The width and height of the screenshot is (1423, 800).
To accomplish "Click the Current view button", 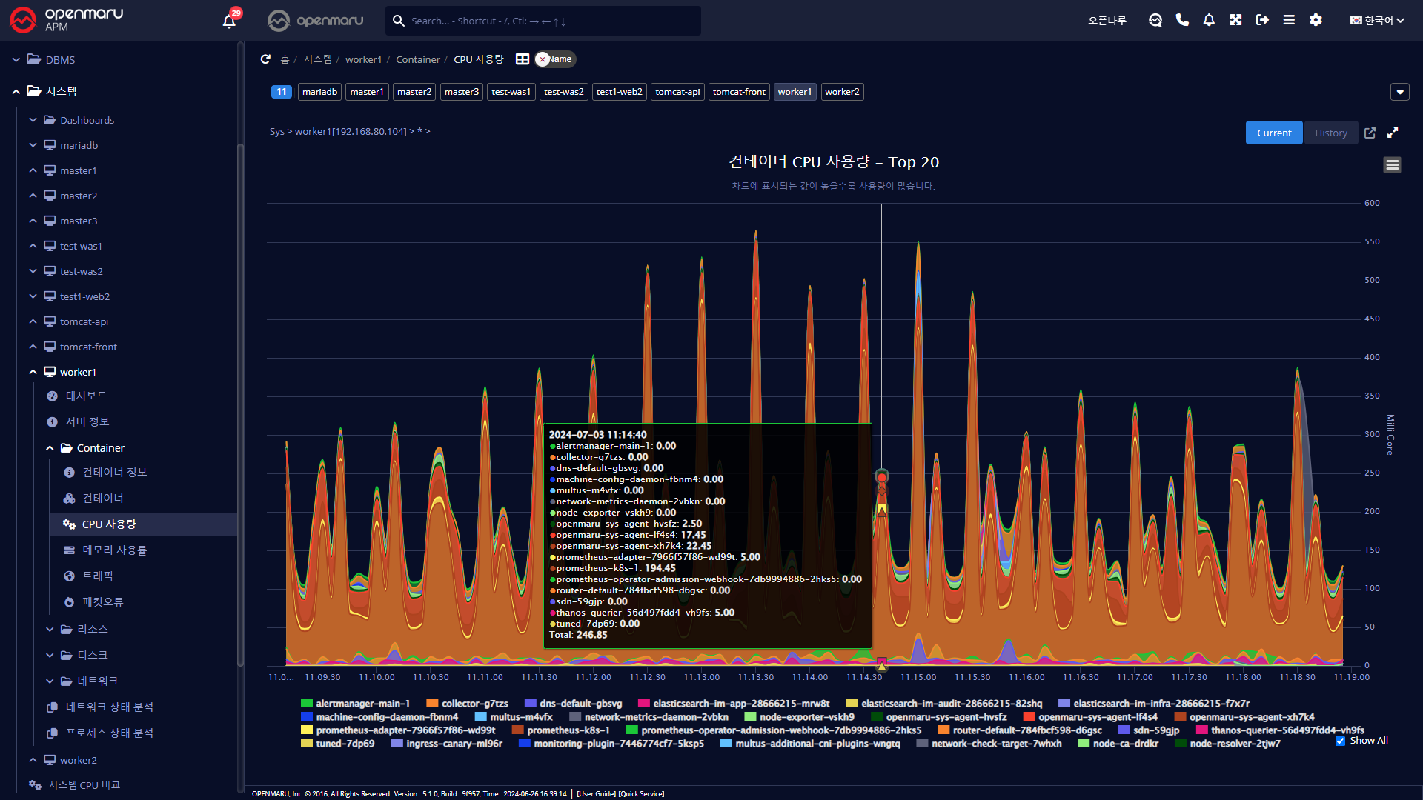I will point(1273,133).
